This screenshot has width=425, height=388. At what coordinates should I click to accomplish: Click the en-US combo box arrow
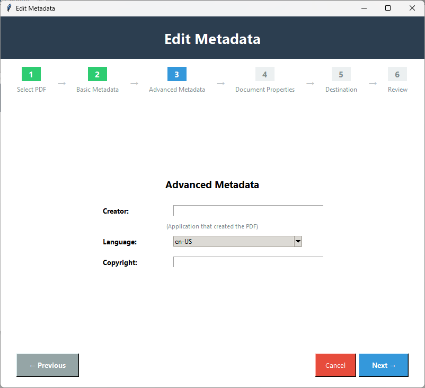[x=298, y=241]
